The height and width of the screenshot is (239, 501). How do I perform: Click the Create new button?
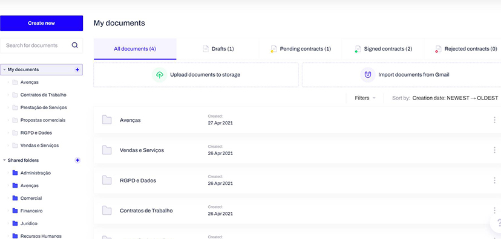pyautogui.click(x=42, y=24)
